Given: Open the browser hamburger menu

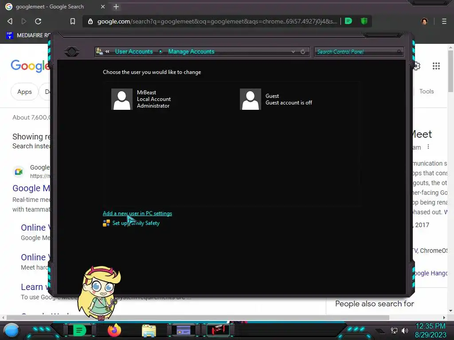Looking at the screenshot, I should click(x=444, y=21).
